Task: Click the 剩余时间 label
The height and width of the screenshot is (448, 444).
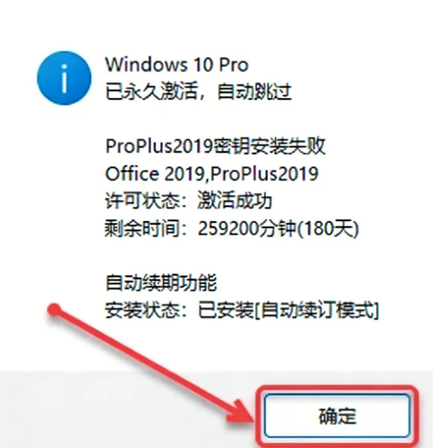Action: point(142,228)
